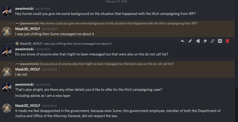Click the reply arrow in message toolbar
The height and width of the screenshot is (122, 238).
(x=183, y=41)
